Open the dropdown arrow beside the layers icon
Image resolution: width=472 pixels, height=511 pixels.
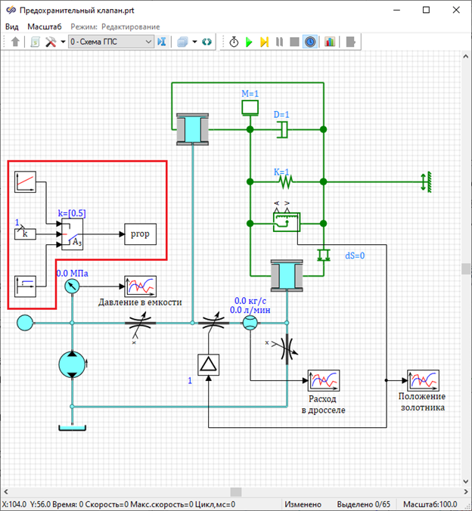[x=194, y=42]
